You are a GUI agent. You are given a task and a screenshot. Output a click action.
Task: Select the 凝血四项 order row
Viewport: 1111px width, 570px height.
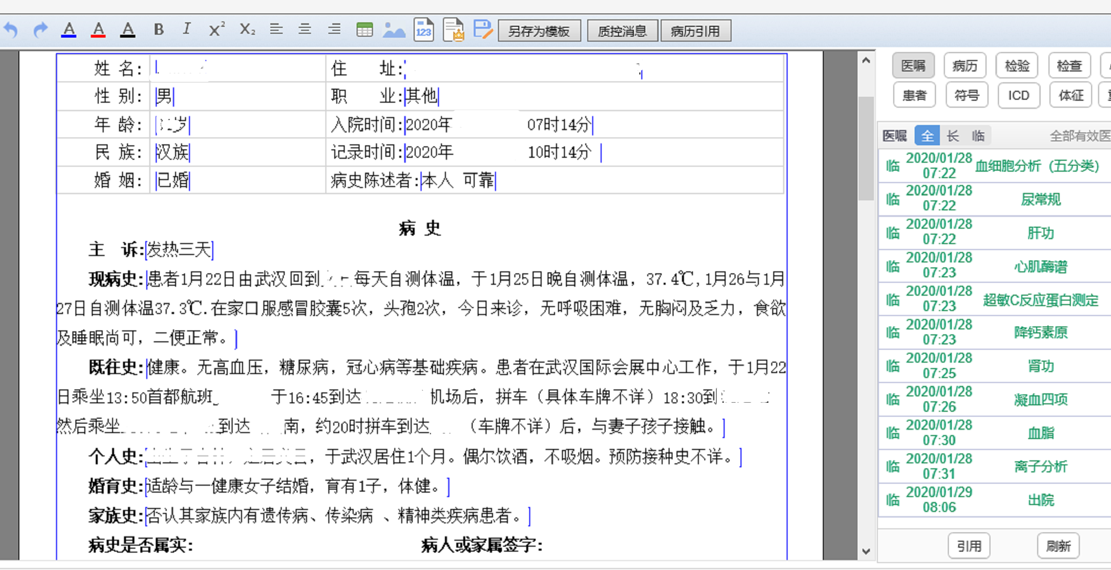tap(994, 399)
